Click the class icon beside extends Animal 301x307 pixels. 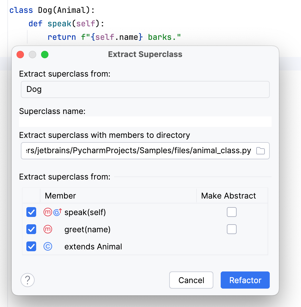pyautogui.click(x=48, y=246)
